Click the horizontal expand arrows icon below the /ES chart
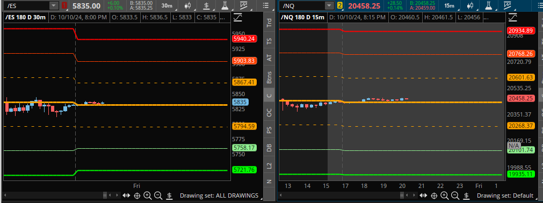The image size is (543, 203). pos(126,195)
